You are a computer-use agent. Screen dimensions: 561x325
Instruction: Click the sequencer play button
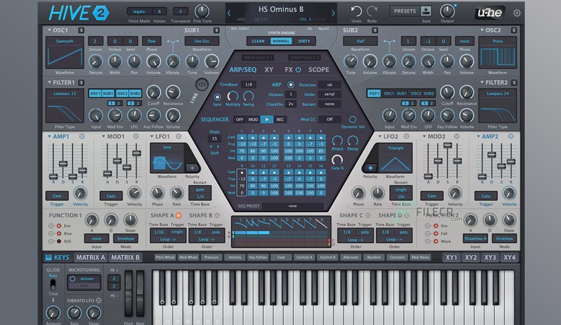266,120
